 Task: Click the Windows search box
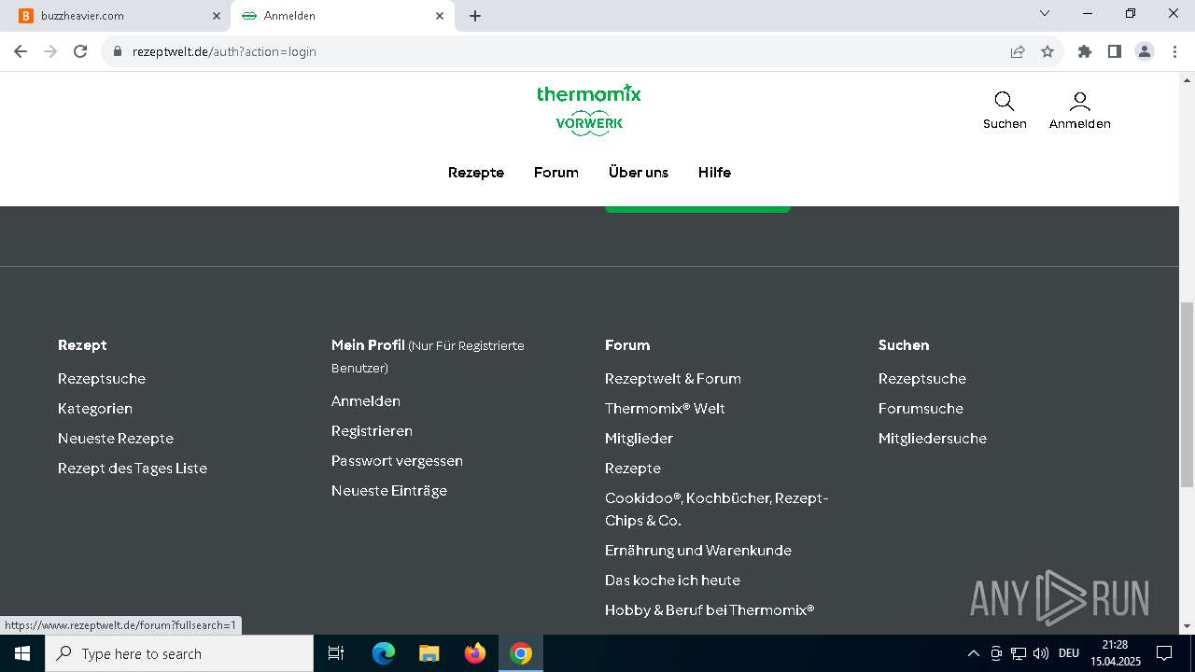tap(179, 653)
